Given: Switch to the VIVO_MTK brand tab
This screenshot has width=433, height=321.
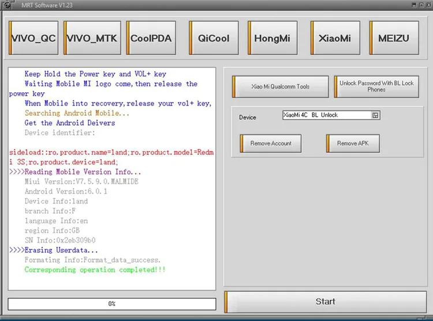Looking at the screenshot, I should point(92,38).
